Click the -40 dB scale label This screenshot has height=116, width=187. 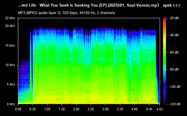point(174,35)
